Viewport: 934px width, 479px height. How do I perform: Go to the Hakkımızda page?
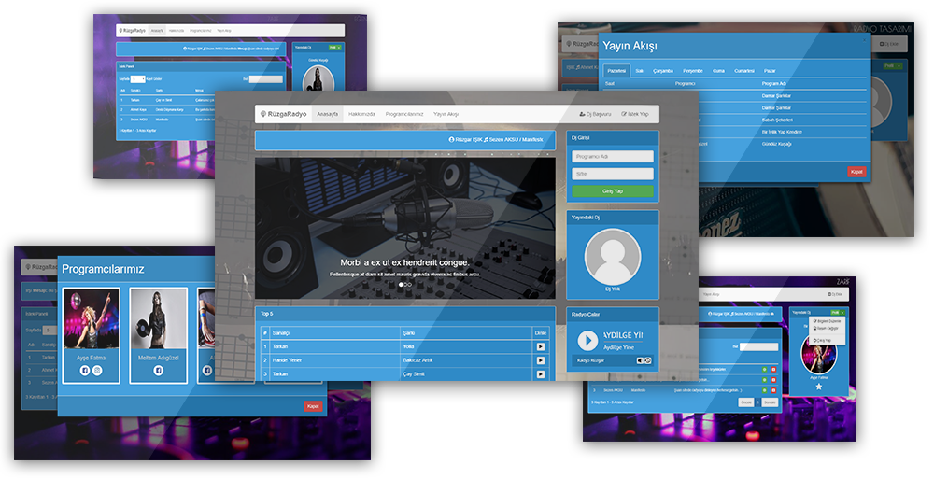tap(361, 114)
